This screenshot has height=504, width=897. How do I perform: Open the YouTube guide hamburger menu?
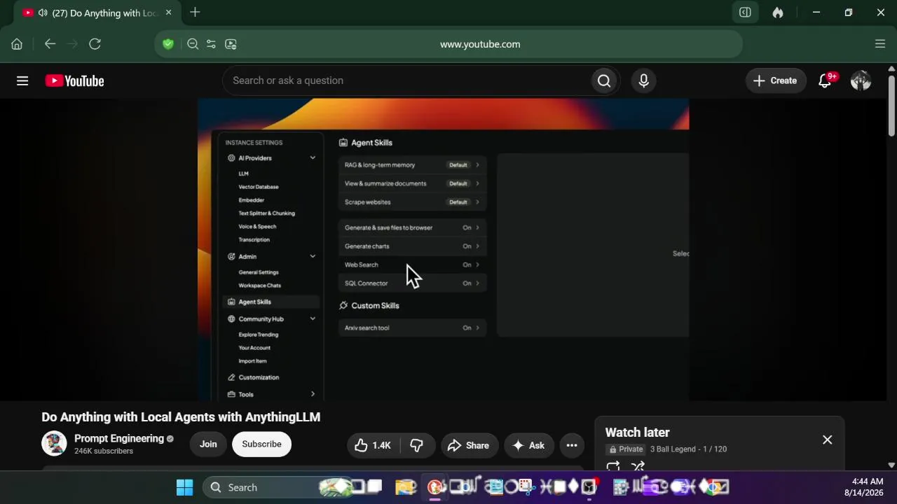point(22,81)
